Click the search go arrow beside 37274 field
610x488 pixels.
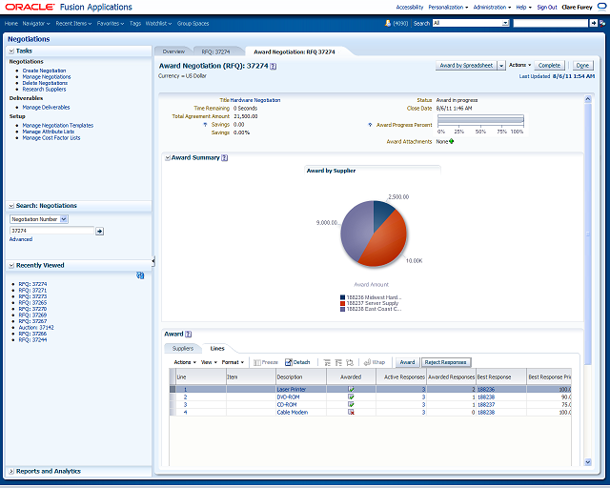(x=99, y=232)
